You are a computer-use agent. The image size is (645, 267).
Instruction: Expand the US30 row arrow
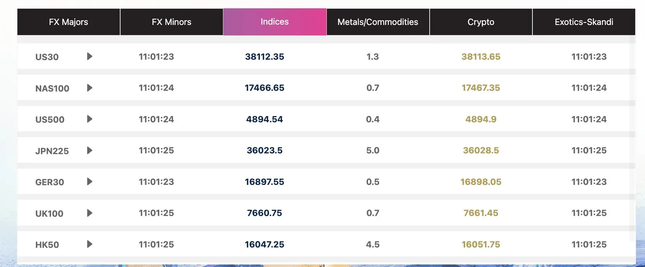90,56
